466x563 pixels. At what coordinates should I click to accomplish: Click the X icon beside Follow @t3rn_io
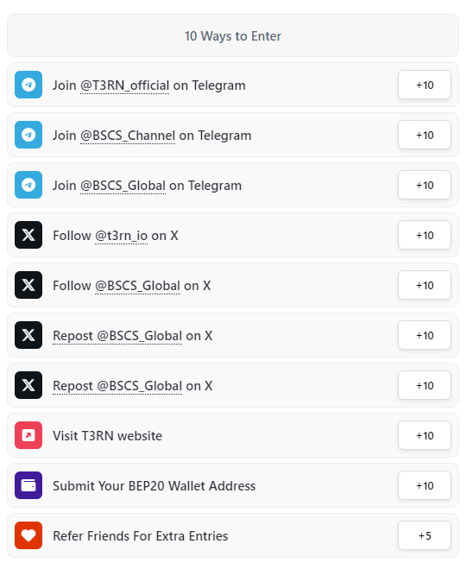(x=28, y=235)
